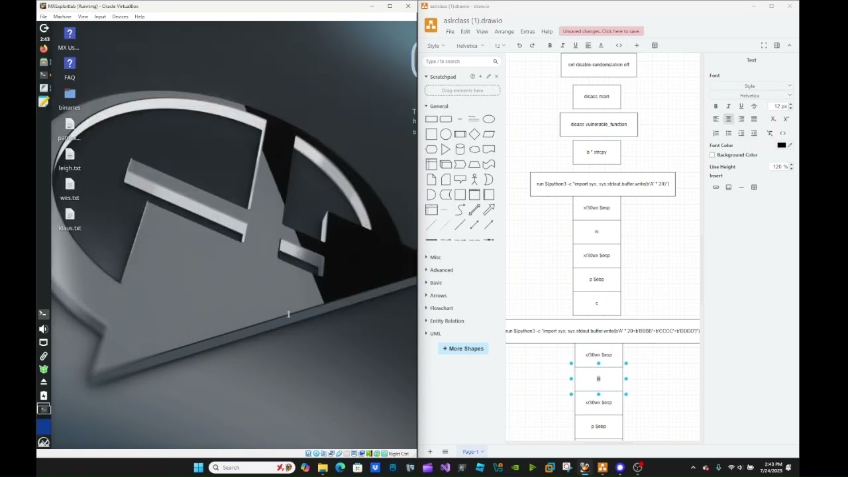Select the cylinder shape in General palette
Screen dimensions: 848x477
pyautogui.click(x=460, y=150)
